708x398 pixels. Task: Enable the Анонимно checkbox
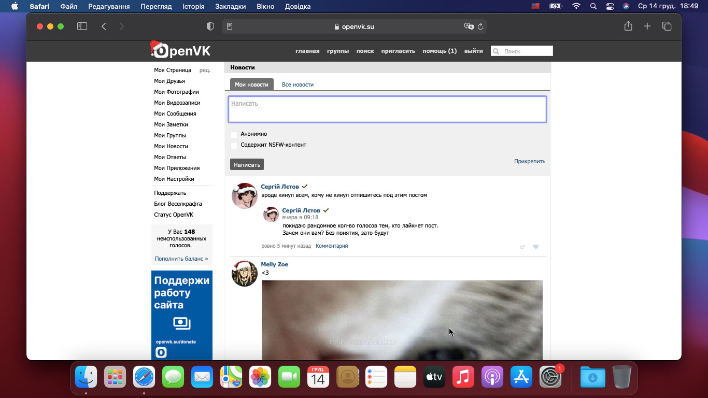coord(234,134)
